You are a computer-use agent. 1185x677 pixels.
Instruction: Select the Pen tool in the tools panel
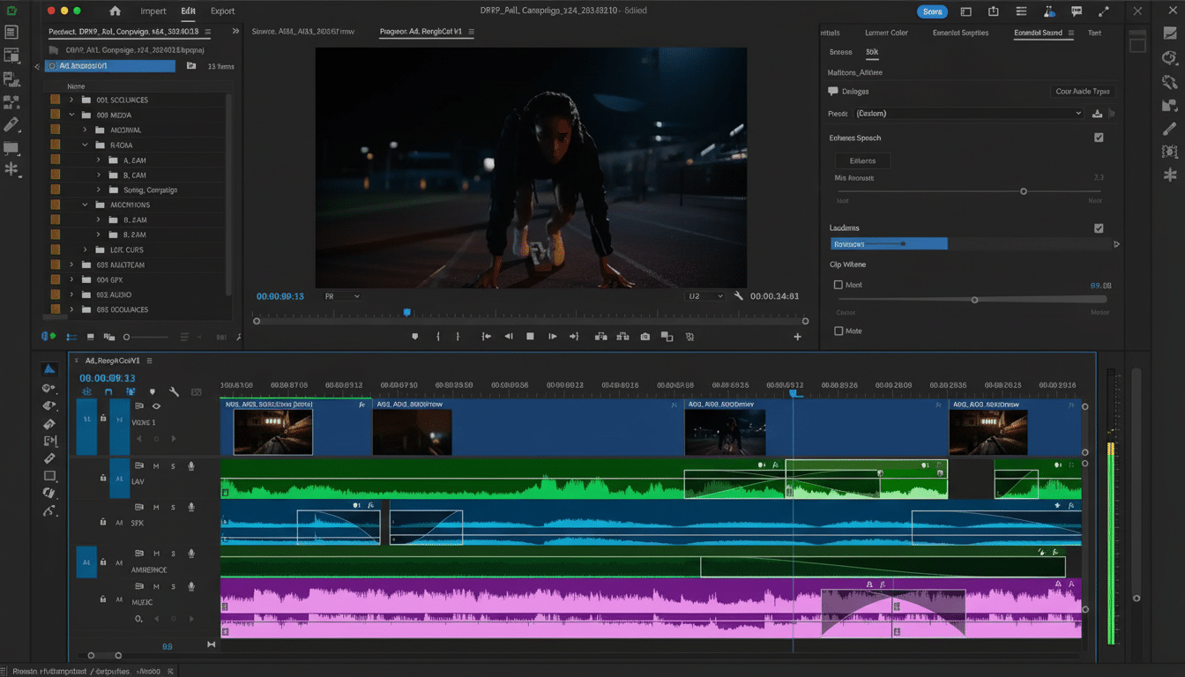(x=48, y=510)
